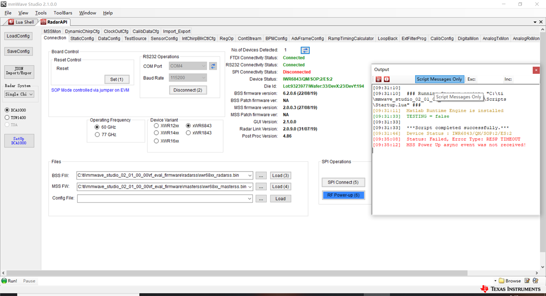Click the LoadConfig button
This screenshot has width=546, height=296.
pyautogui.click(x=18, y=36)
